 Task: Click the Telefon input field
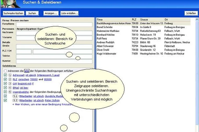54,57
